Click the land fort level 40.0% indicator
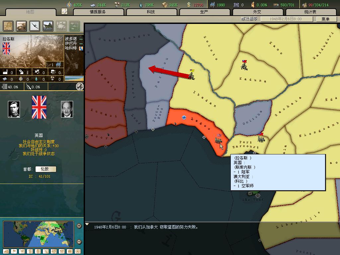 10,87
